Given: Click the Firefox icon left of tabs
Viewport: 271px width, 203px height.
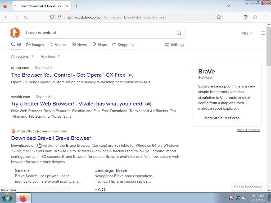Looking at the screenshot, I should [x=5, y=6].
